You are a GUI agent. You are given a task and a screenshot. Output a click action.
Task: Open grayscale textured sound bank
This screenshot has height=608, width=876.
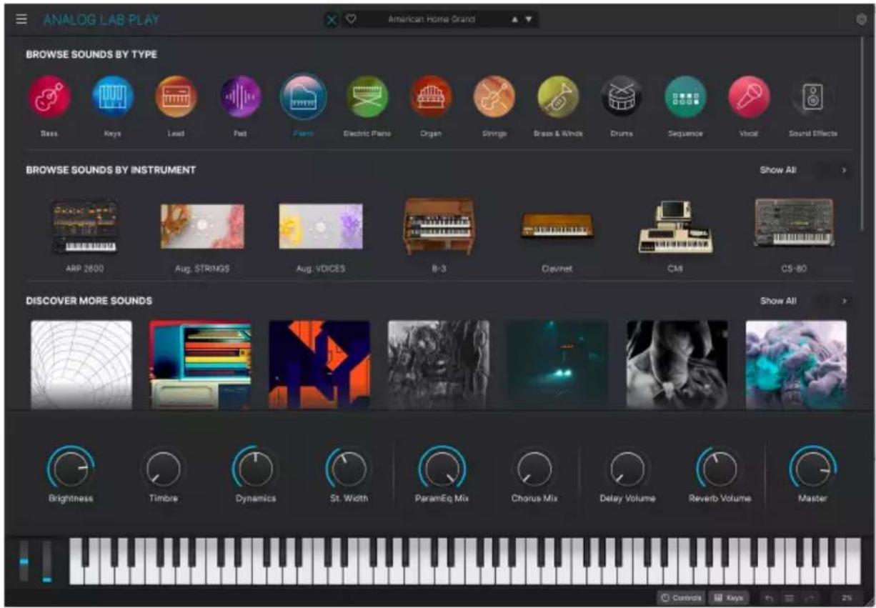439,364
